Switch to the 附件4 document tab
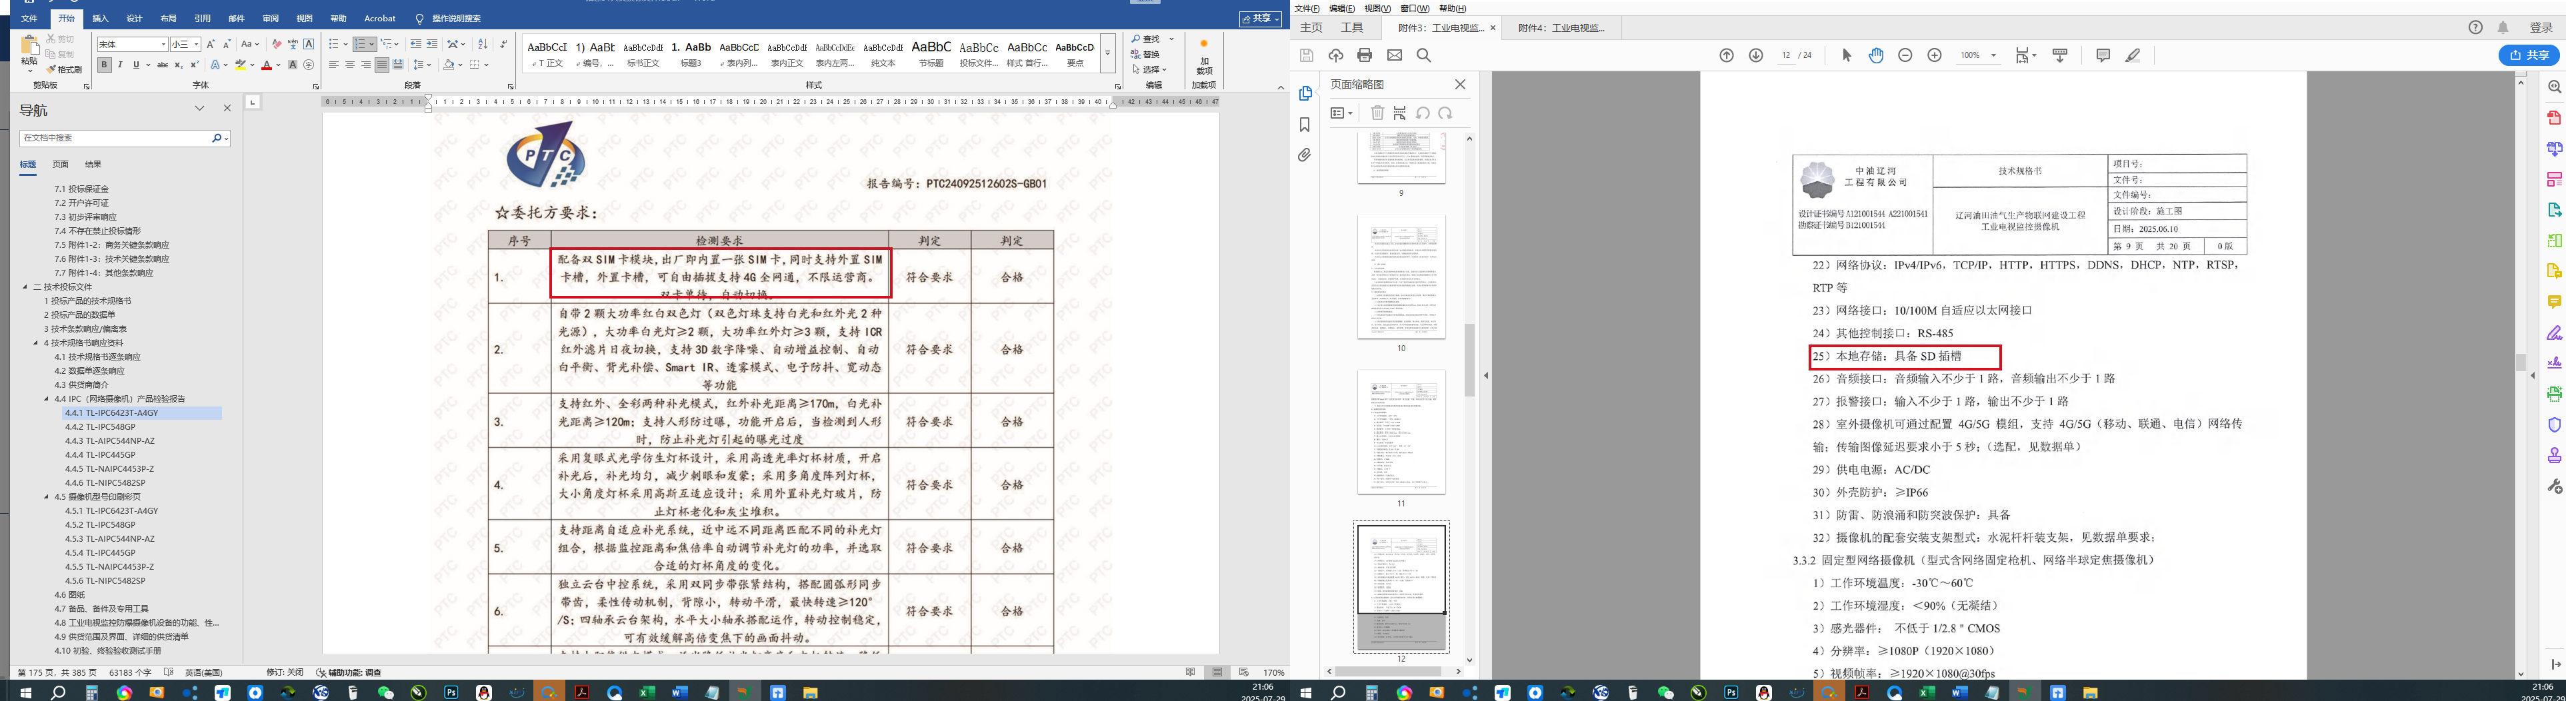This screenshot has height=701, width=2566. 1561,28
